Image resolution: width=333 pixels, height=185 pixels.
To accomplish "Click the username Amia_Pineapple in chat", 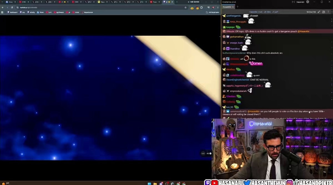I will coord(238,22).
